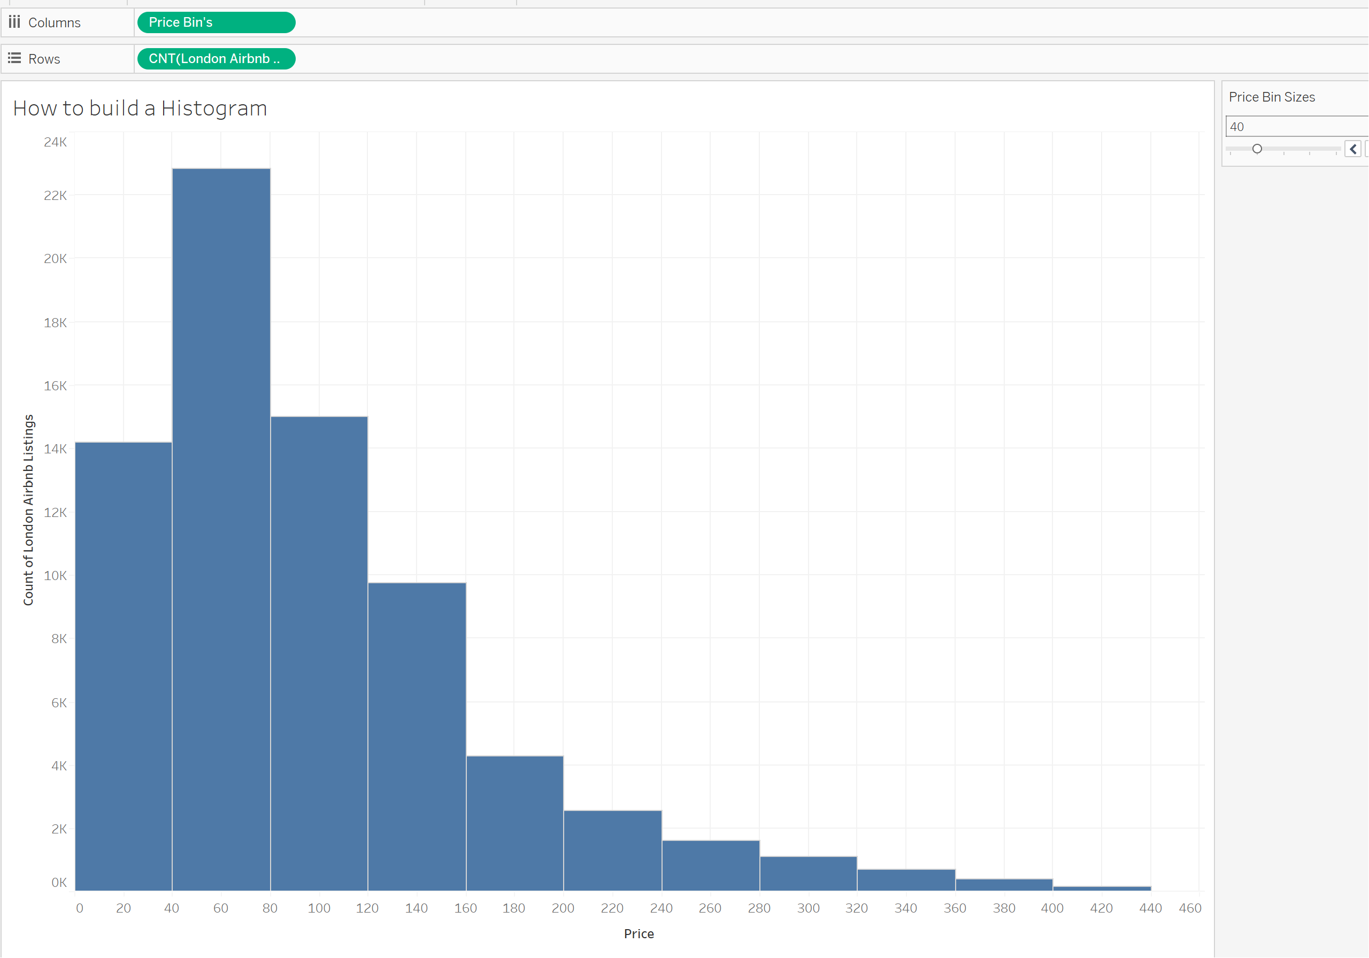Select the first histogram bar (0-40)
This screenshot has height=958, width=1369.
(x=124, y=666)
